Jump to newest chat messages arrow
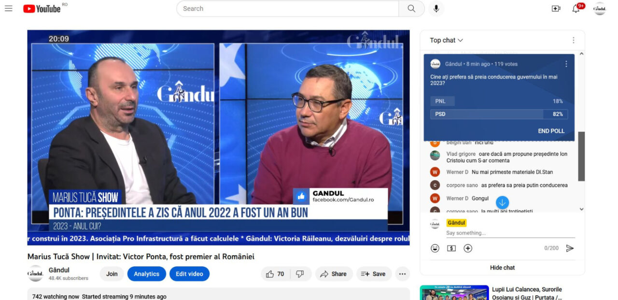This screenshot has width=618, height=300. (x=502, y=202)
